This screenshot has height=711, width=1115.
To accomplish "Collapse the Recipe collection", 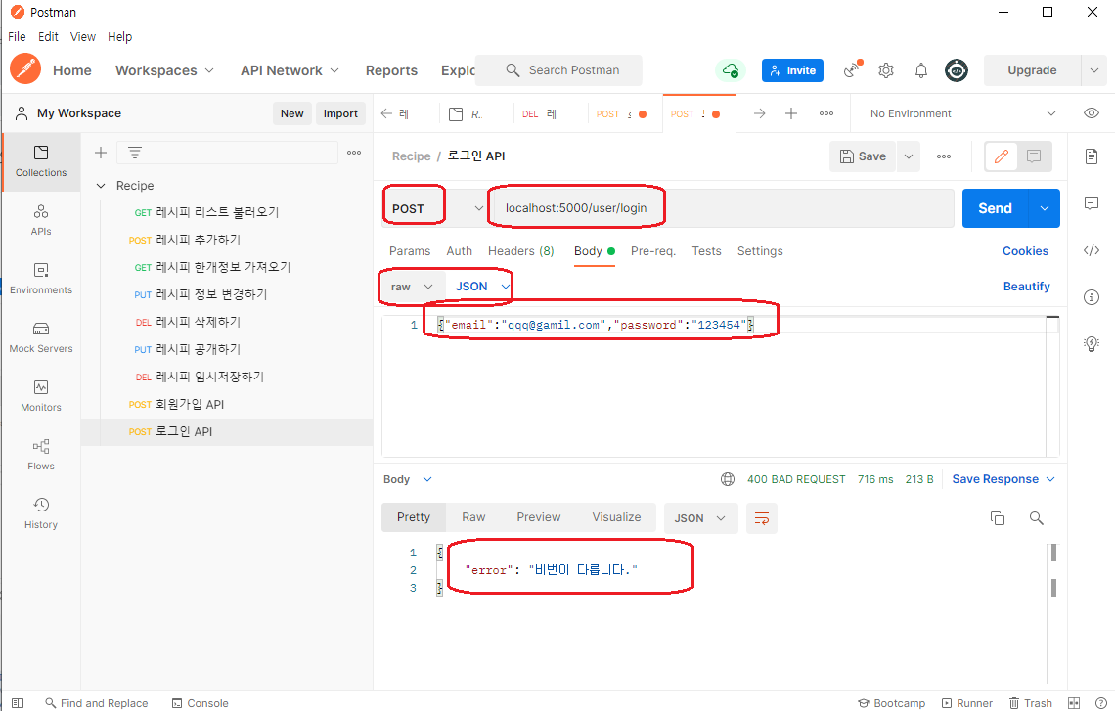I will [101, 186].
